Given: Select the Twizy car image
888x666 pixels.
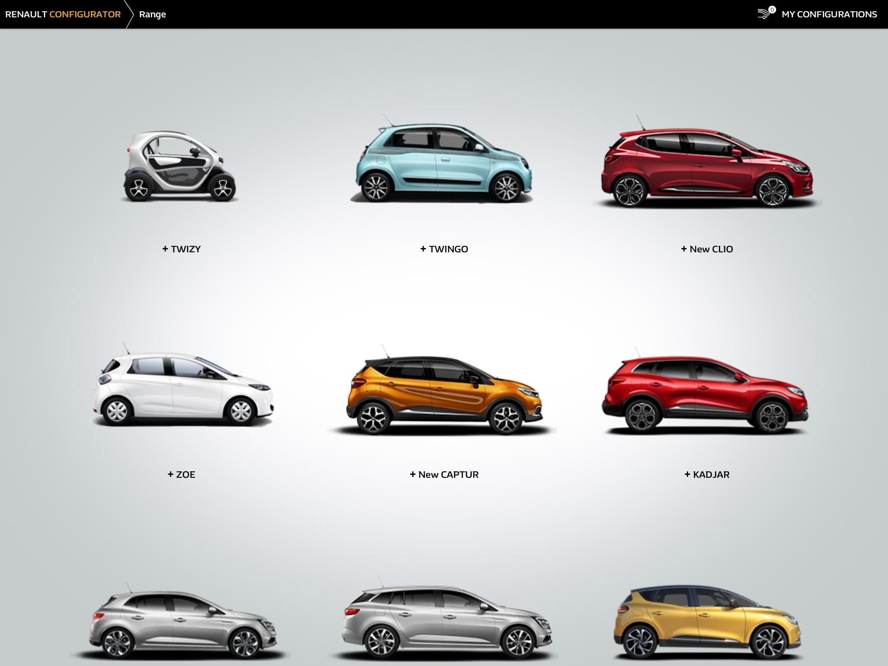Looking at the screenshot, I should pyautogui.click(x=180, y=167).
